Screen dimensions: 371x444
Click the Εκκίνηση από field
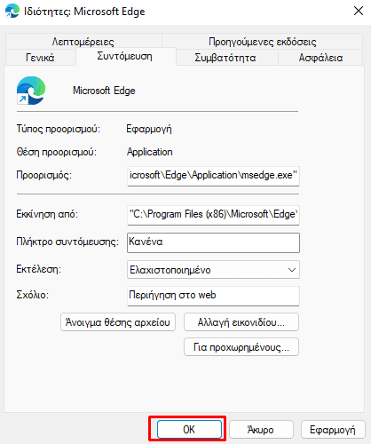pyautogui.click(x=213, y=215)
